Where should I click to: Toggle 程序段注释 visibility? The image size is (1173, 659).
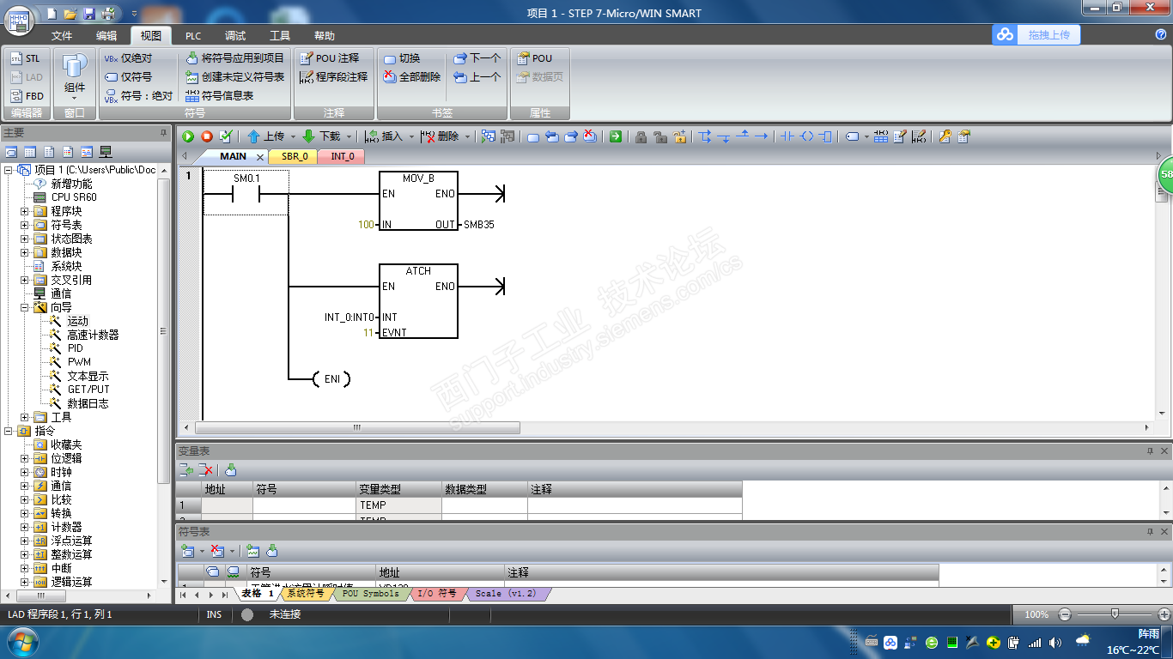tap(333, 77)
